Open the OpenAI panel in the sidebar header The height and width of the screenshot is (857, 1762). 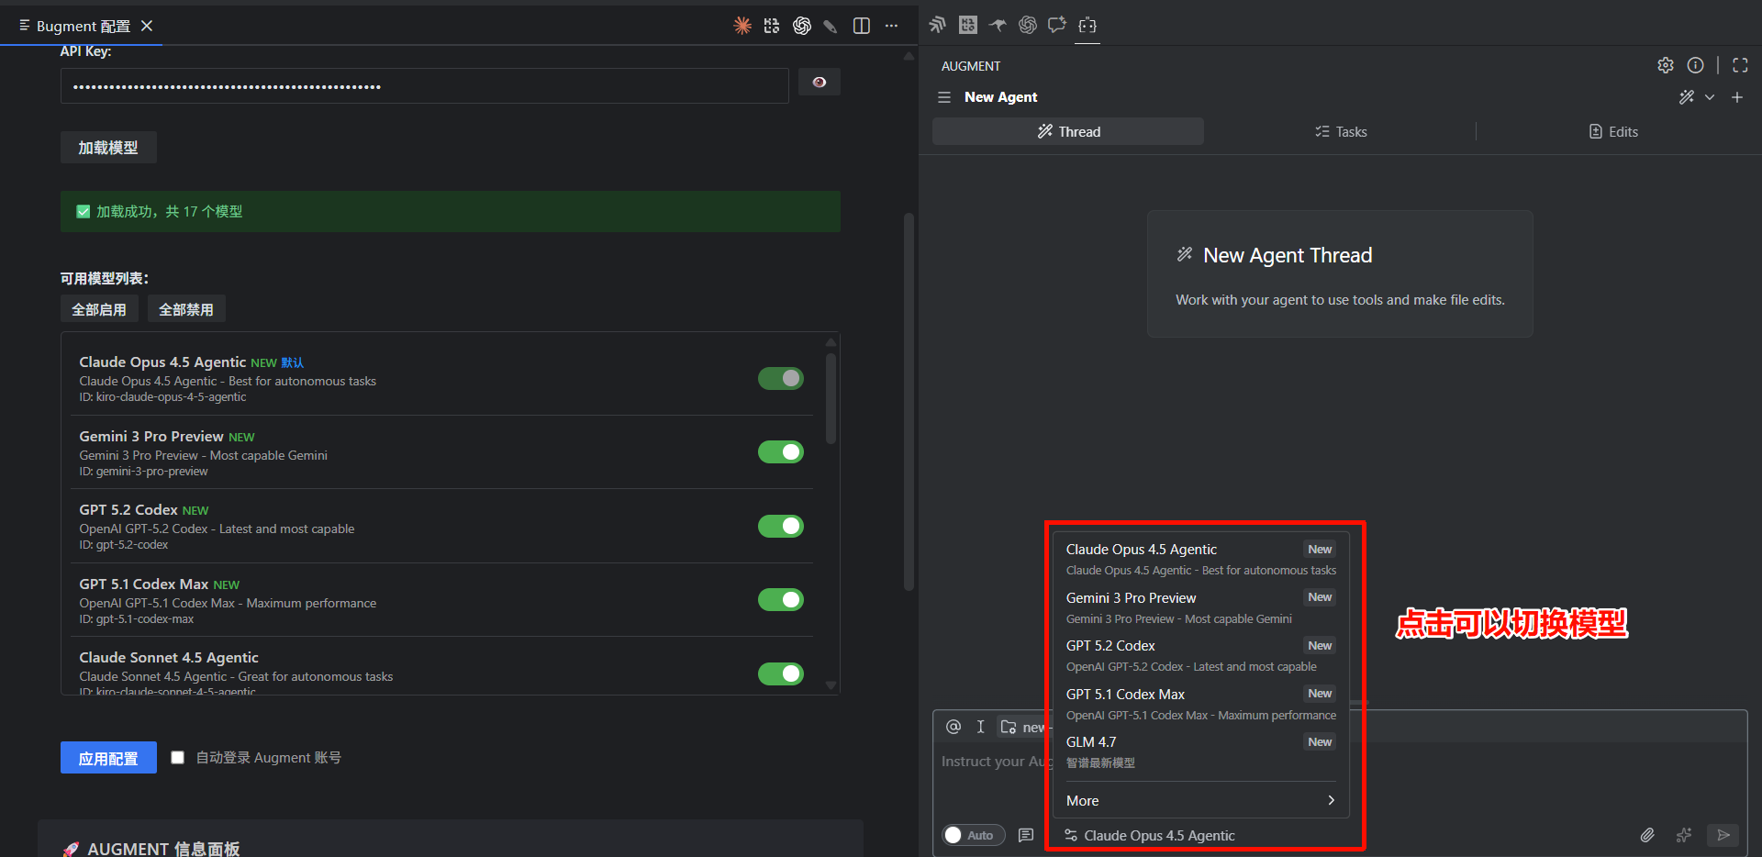(1028, 25)
